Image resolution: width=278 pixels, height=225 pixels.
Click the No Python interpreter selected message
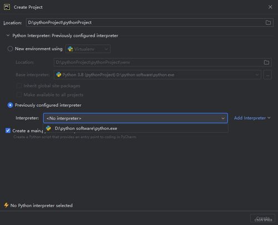[x=41, y=206]
